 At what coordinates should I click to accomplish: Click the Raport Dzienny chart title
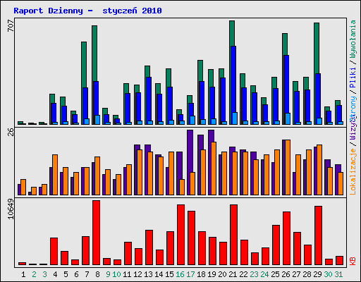[87, 11]
